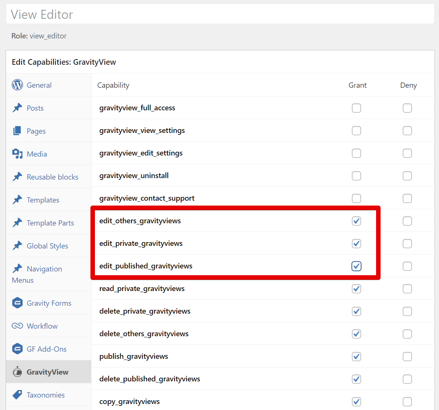Uncheck Grant for edit_others_gravityviews
Image resolution: width=439 pixels, height=410 pixels.
pos(356,221)
